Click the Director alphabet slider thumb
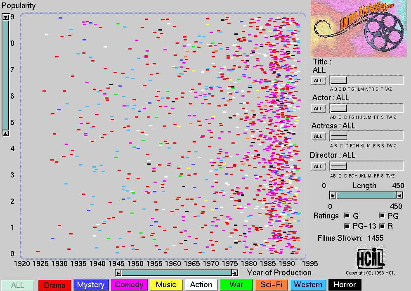 coord(339,166)
